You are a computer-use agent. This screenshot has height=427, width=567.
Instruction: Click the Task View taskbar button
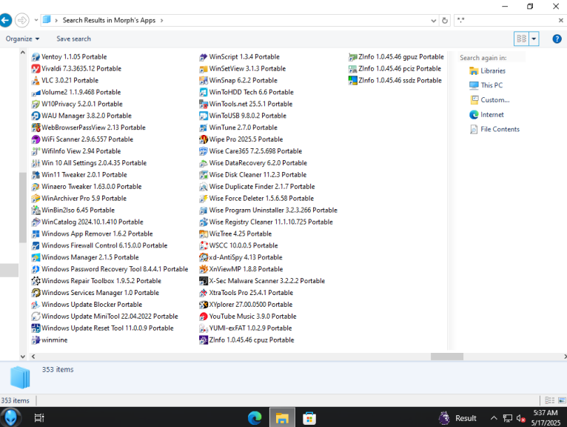(39, 418)
